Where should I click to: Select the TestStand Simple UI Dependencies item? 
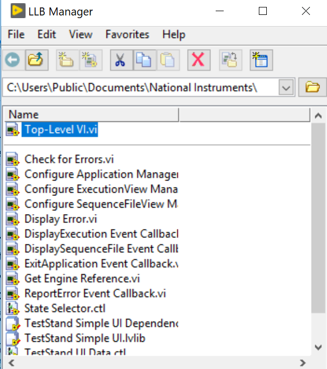[x=101, y=323]
